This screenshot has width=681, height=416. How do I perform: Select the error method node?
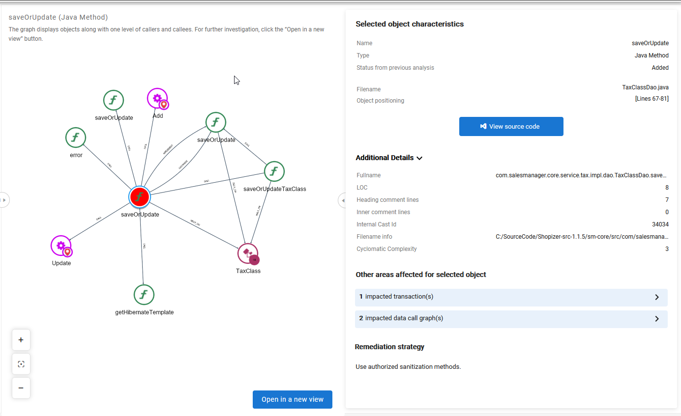(x=76, y=138)
